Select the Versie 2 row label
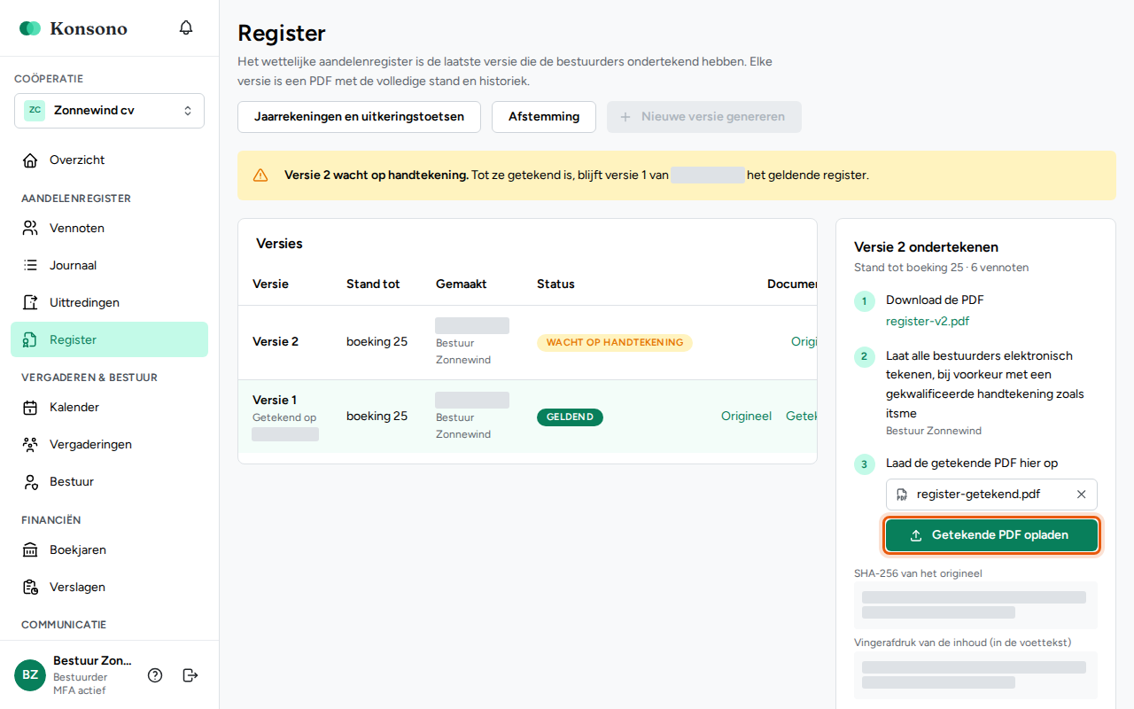This screenshot has height=709, width=1134. pos(276,341)
